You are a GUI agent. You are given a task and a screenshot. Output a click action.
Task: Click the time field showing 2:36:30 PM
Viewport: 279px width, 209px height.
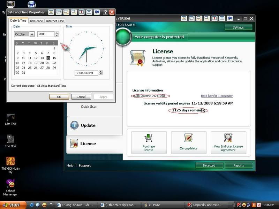point(86,73)
